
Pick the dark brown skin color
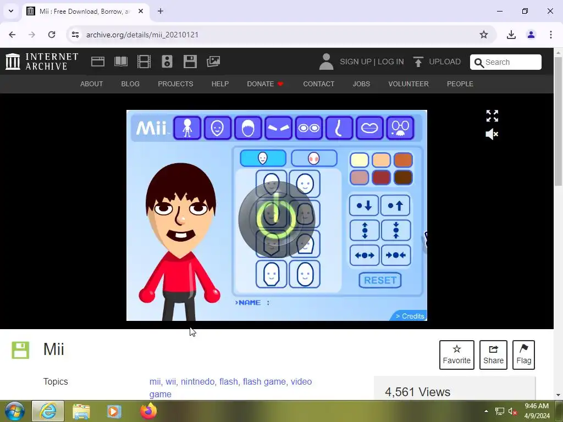[403, 177]
